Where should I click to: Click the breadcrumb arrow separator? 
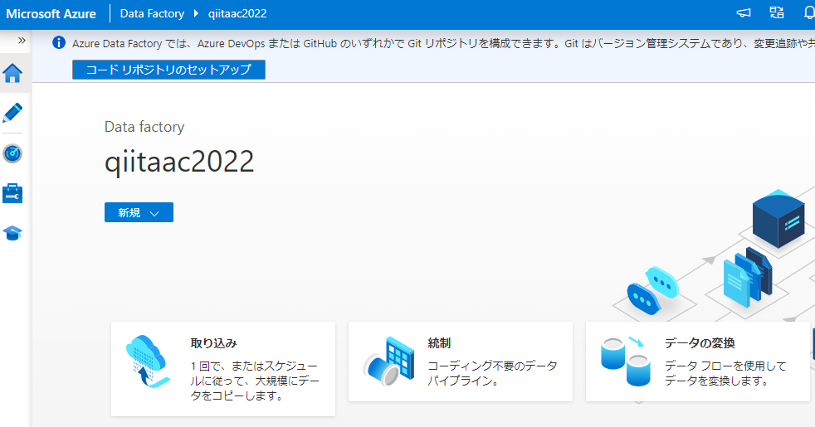pos(196,13)
